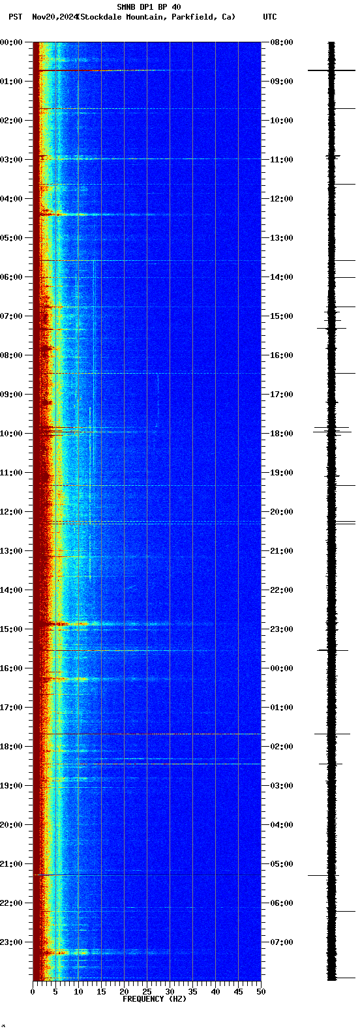
Task: Select the location text "Stockdale Mountain, Parkfield, Ca"
Action: point(156,17)
